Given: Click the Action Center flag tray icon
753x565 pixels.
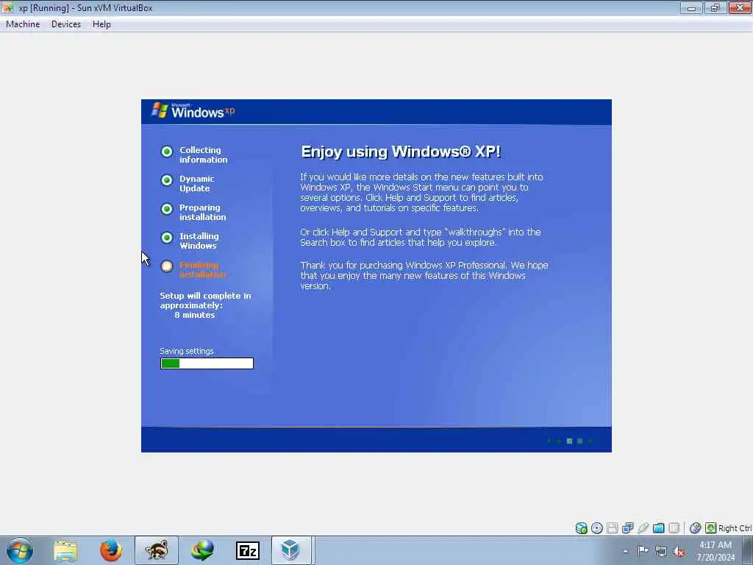Looking at the screenshot, I should [x=643, y=550].
